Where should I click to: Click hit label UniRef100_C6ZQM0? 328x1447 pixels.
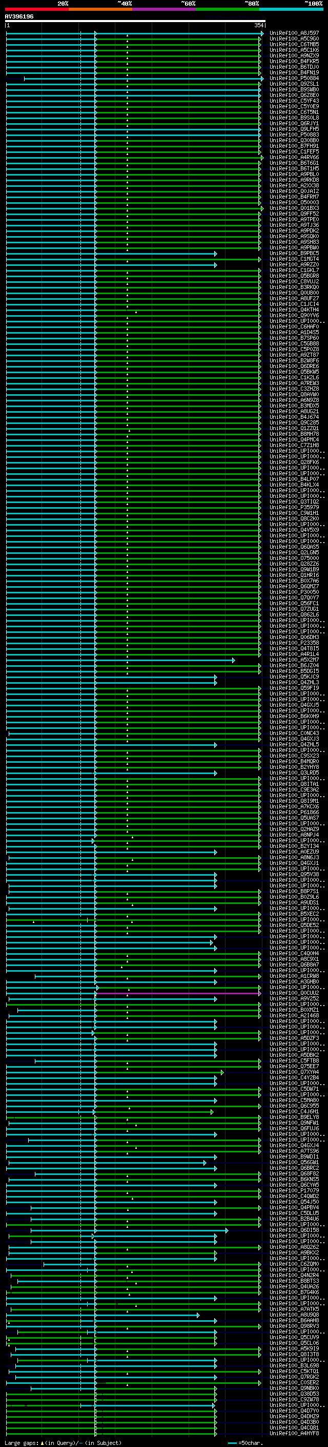pos(294,1264)
